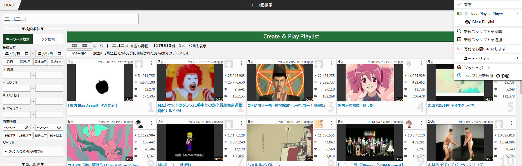The height and width of the screenshot is (166, 522).
Task: Collapse the ▼検索条件▼ section header
Action: pos(33,29)
